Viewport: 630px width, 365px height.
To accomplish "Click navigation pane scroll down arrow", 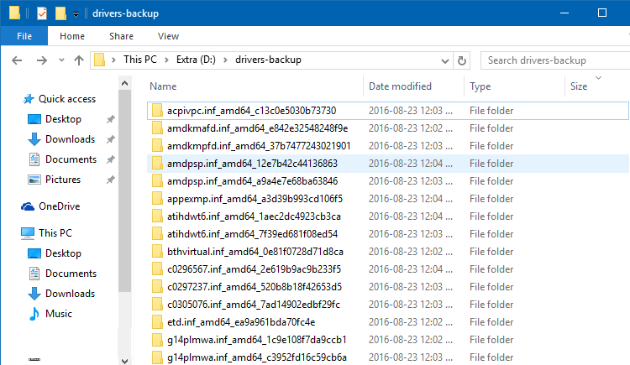I will coord(124,361).
